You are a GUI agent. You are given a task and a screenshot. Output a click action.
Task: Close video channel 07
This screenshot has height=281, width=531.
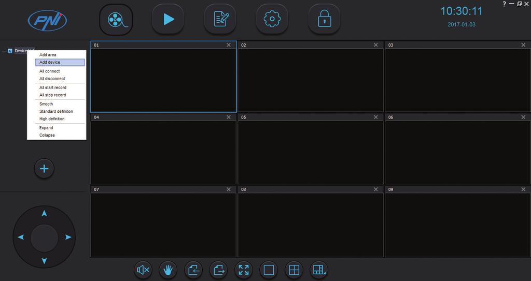(229, 189)
